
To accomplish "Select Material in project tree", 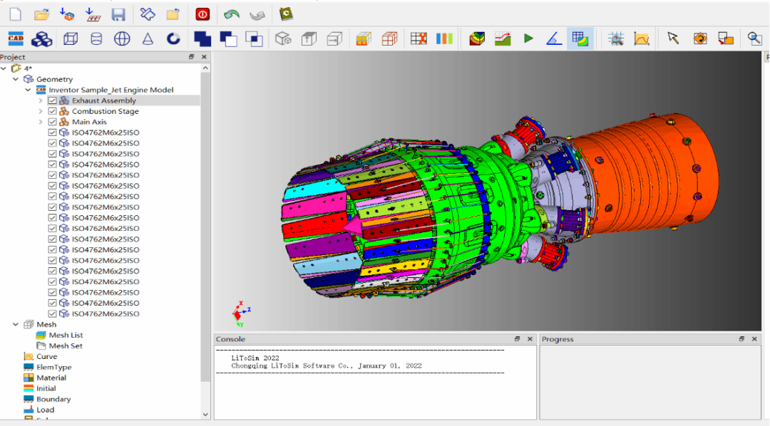I will coord(51,378).
